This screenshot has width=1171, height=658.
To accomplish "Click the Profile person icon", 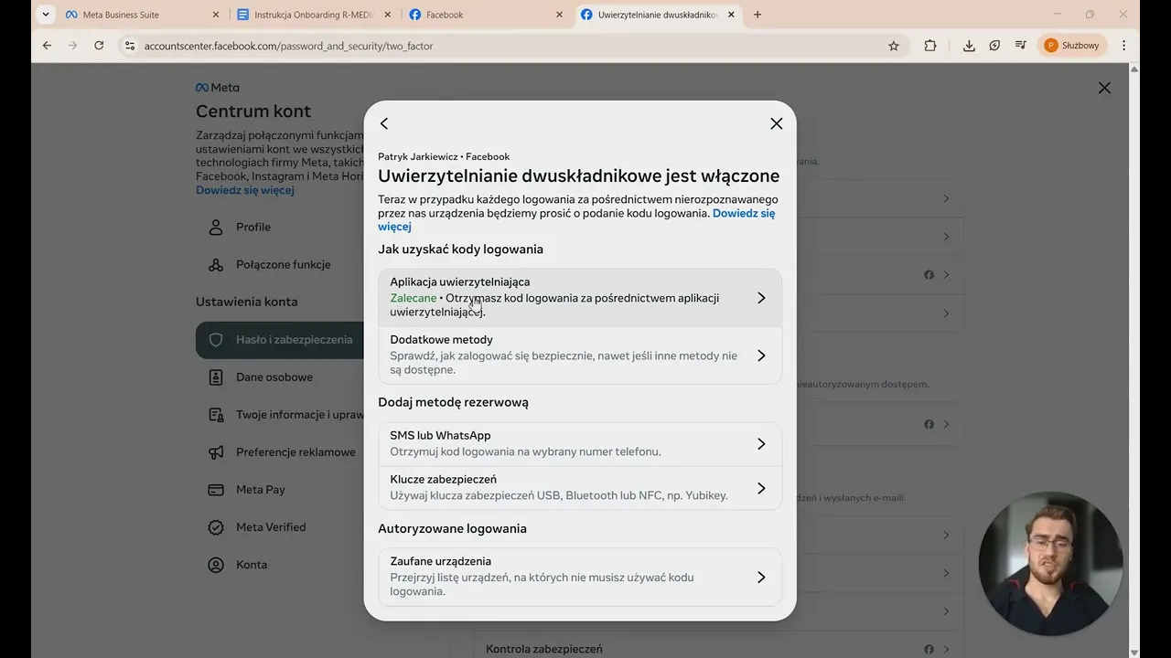I will click(216, 227).
